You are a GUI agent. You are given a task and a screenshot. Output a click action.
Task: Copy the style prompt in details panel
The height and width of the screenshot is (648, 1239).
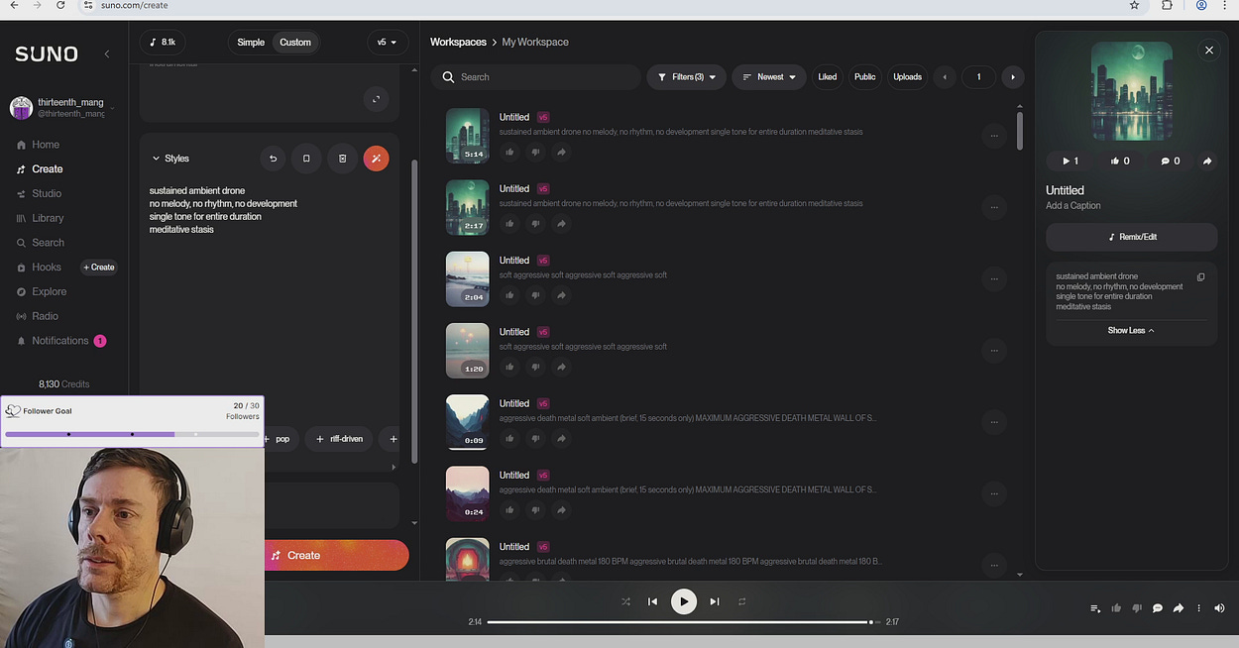point(1201,277)
